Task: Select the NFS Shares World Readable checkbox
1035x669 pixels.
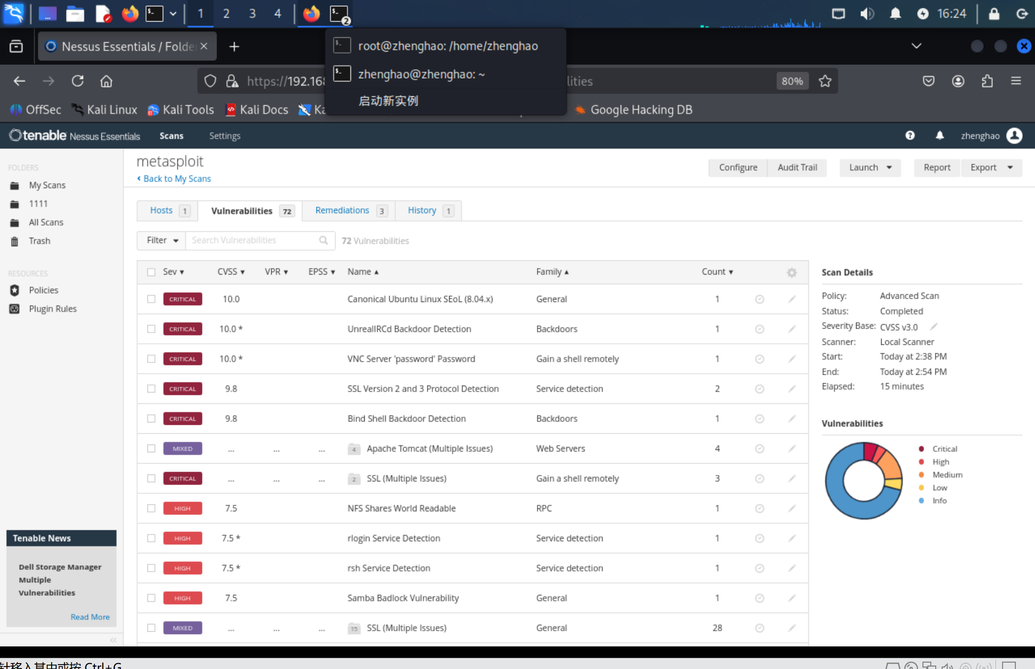Action: tap(151, 508)
